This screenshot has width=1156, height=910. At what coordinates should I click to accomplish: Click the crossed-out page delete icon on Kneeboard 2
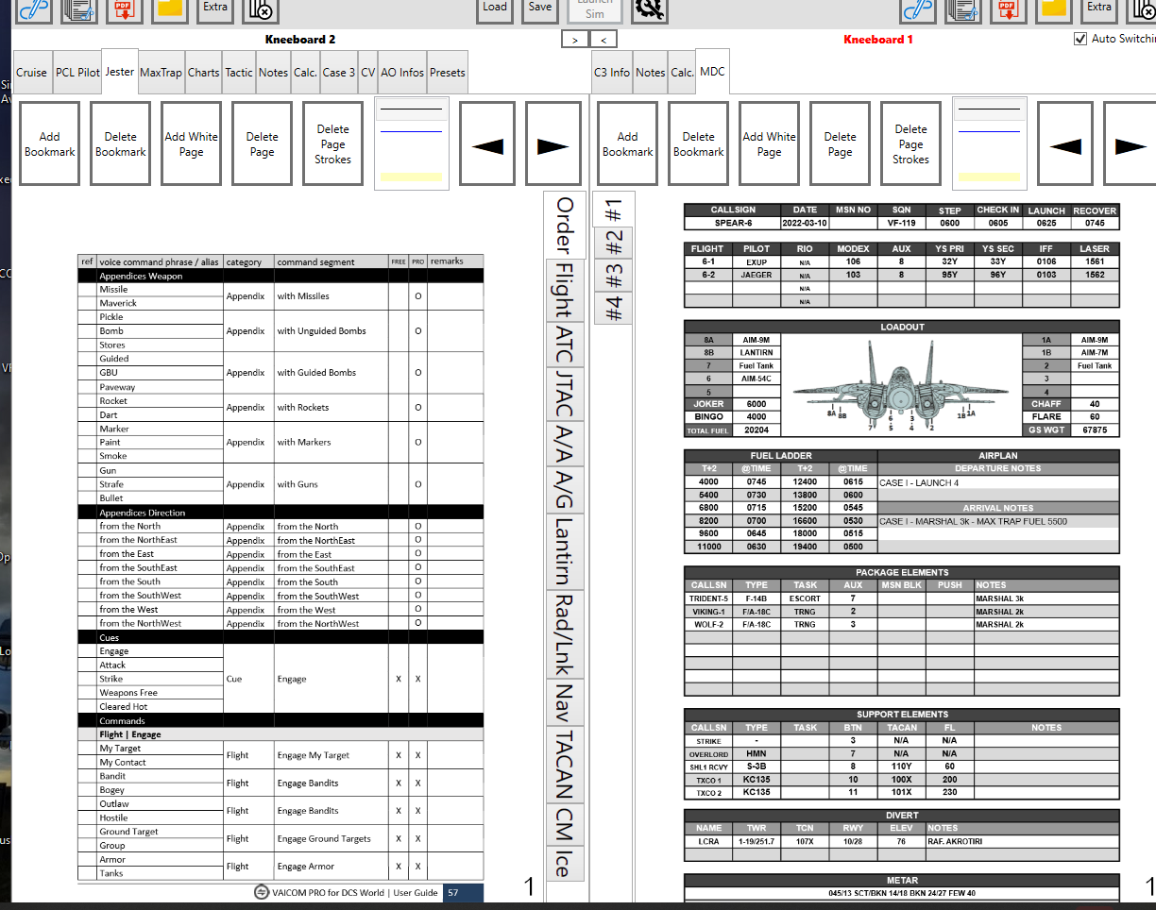(x=261, y=11)
